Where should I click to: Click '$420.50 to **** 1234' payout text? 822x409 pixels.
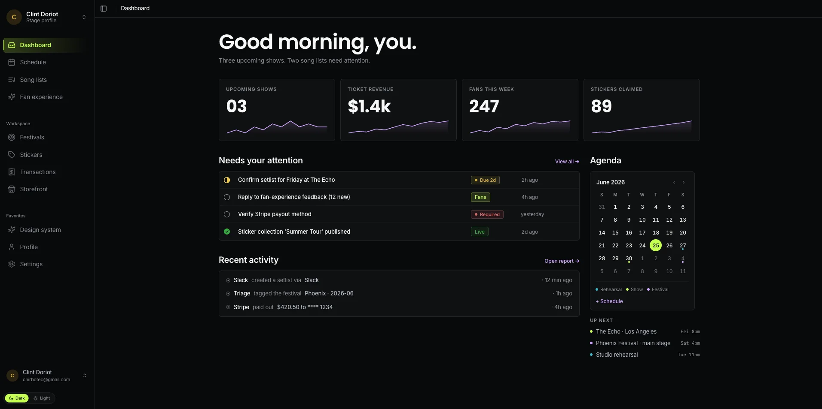coord(305,307)
